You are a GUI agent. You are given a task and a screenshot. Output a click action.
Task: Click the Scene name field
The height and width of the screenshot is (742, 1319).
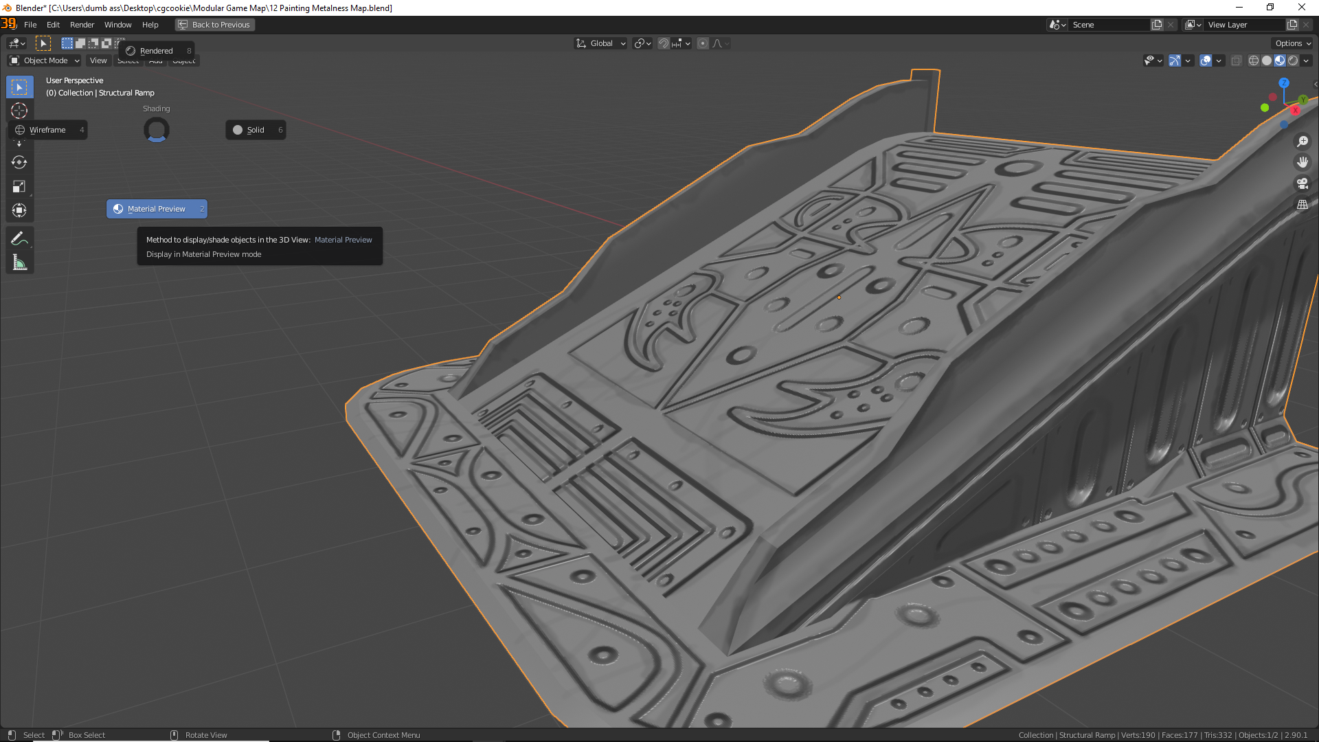pyautogui.click(x=1109, y=25)
